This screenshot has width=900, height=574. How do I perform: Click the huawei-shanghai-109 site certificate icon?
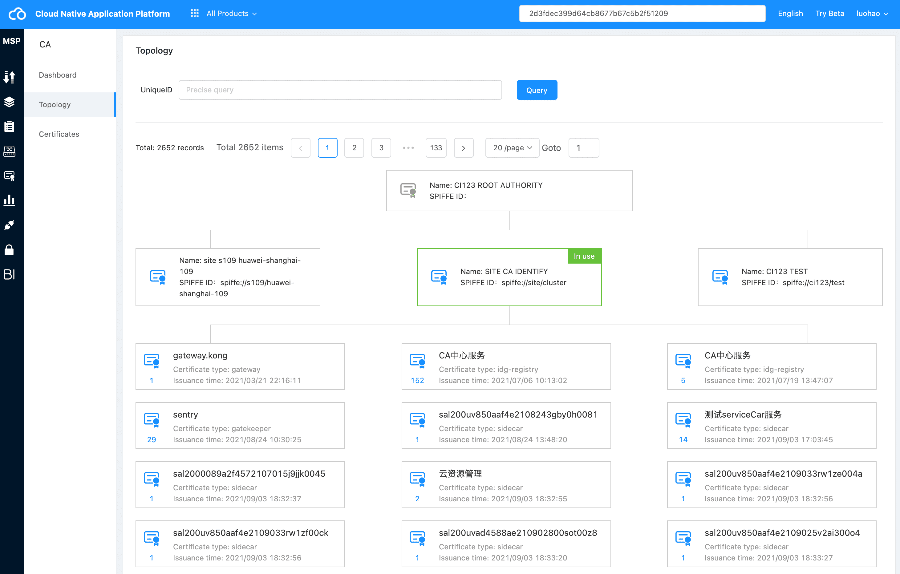(x=158, y=277)
